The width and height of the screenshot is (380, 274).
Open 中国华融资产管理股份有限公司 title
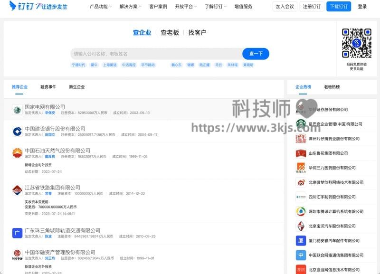[x=60, y=252]
